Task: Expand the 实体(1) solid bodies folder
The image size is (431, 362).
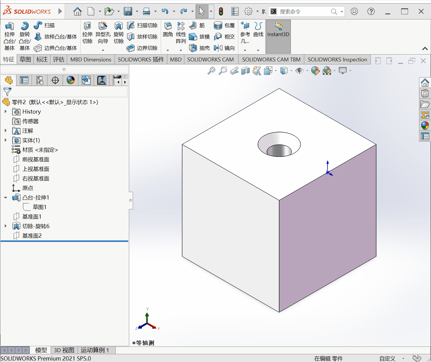Action: click(x=5, y=140)
